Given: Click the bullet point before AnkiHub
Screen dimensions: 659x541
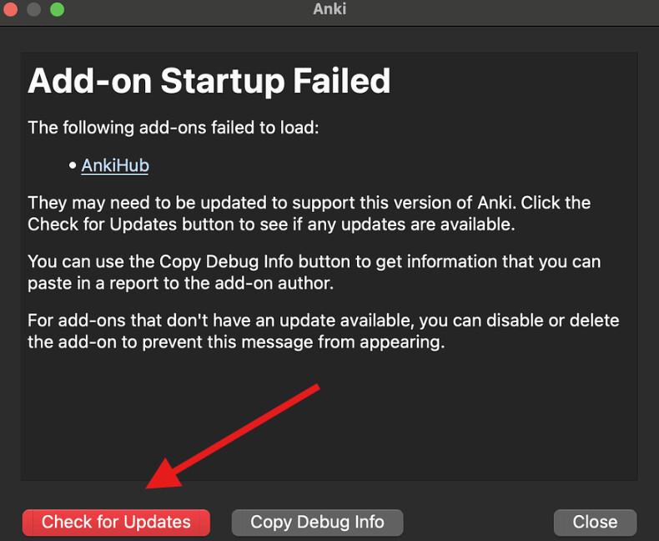Looking at the screenshot, I should point(73,166).
